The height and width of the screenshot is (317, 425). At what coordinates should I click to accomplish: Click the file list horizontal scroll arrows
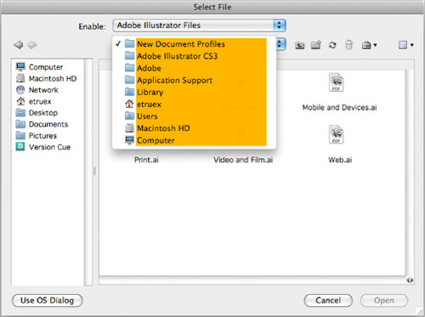(410, 280)
